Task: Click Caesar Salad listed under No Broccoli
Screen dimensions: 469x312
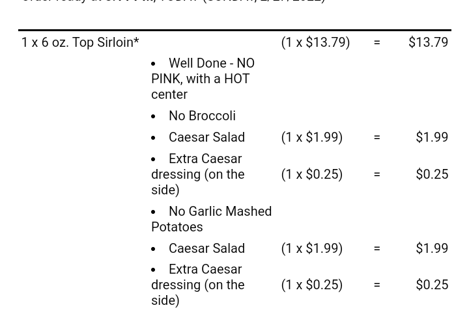Action: pos(206,137)
